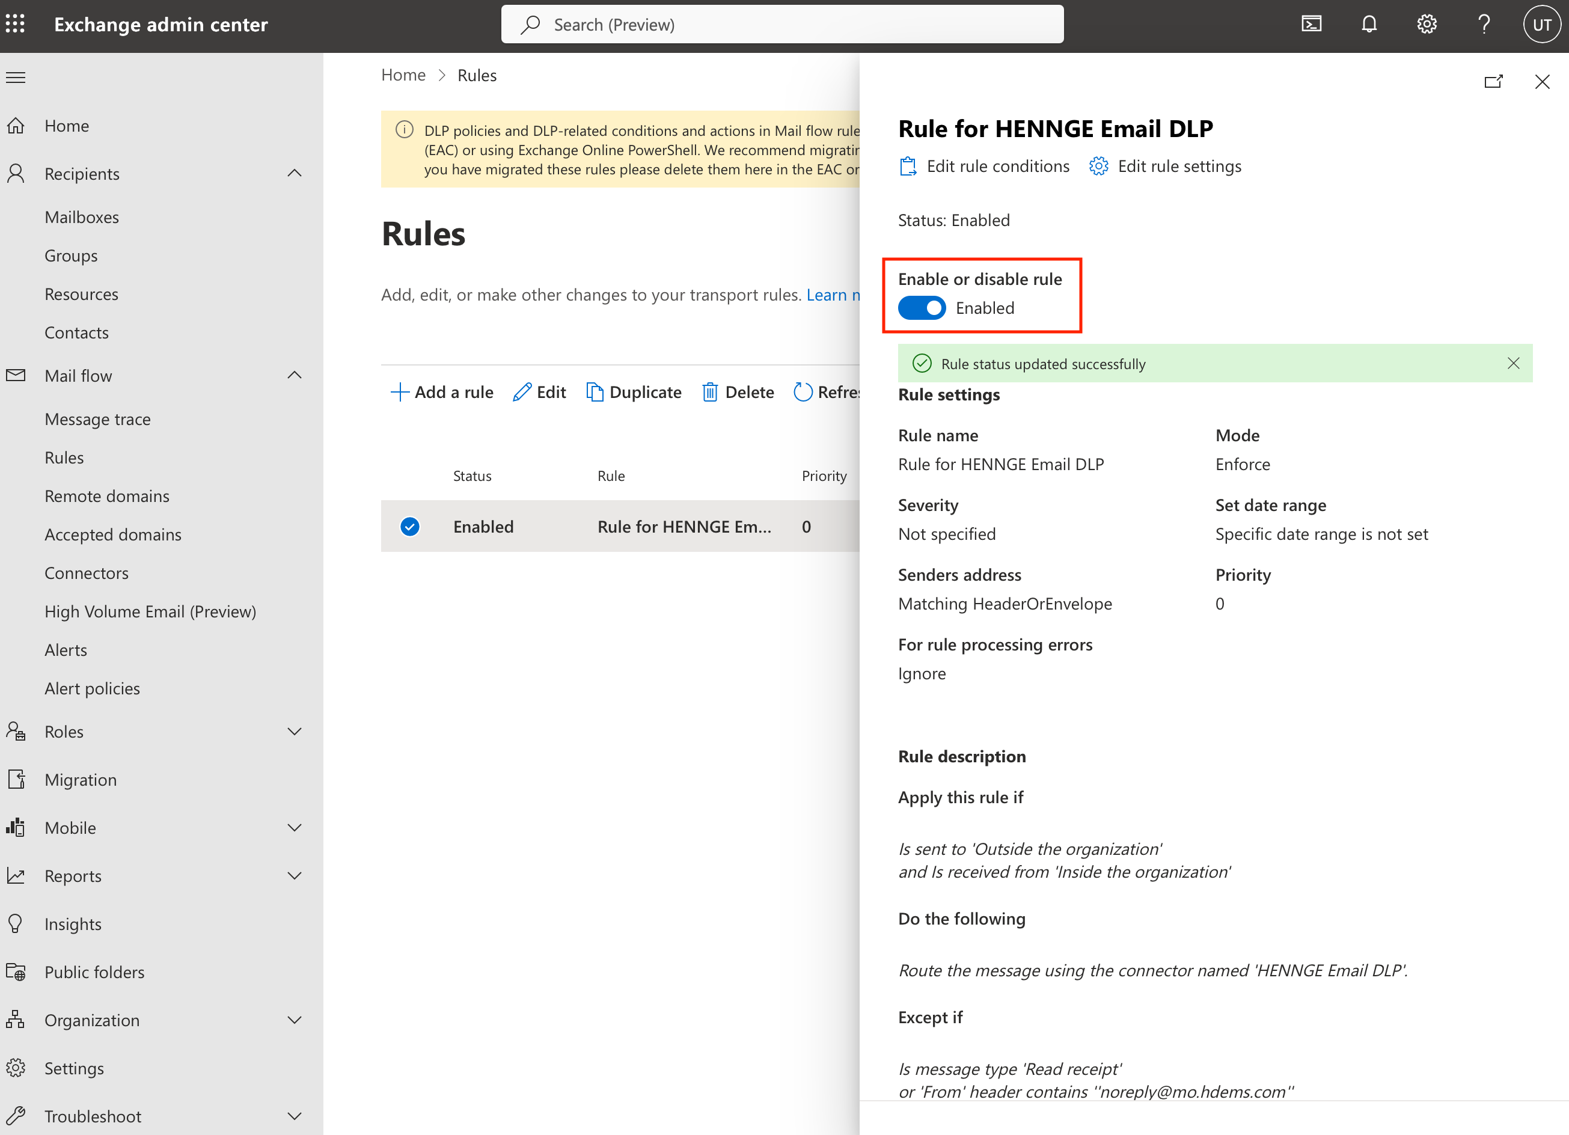The height and width of the screenshot is (1135, 1569).
Task: Click Edit rule conditions
Action: coord(983,166)
